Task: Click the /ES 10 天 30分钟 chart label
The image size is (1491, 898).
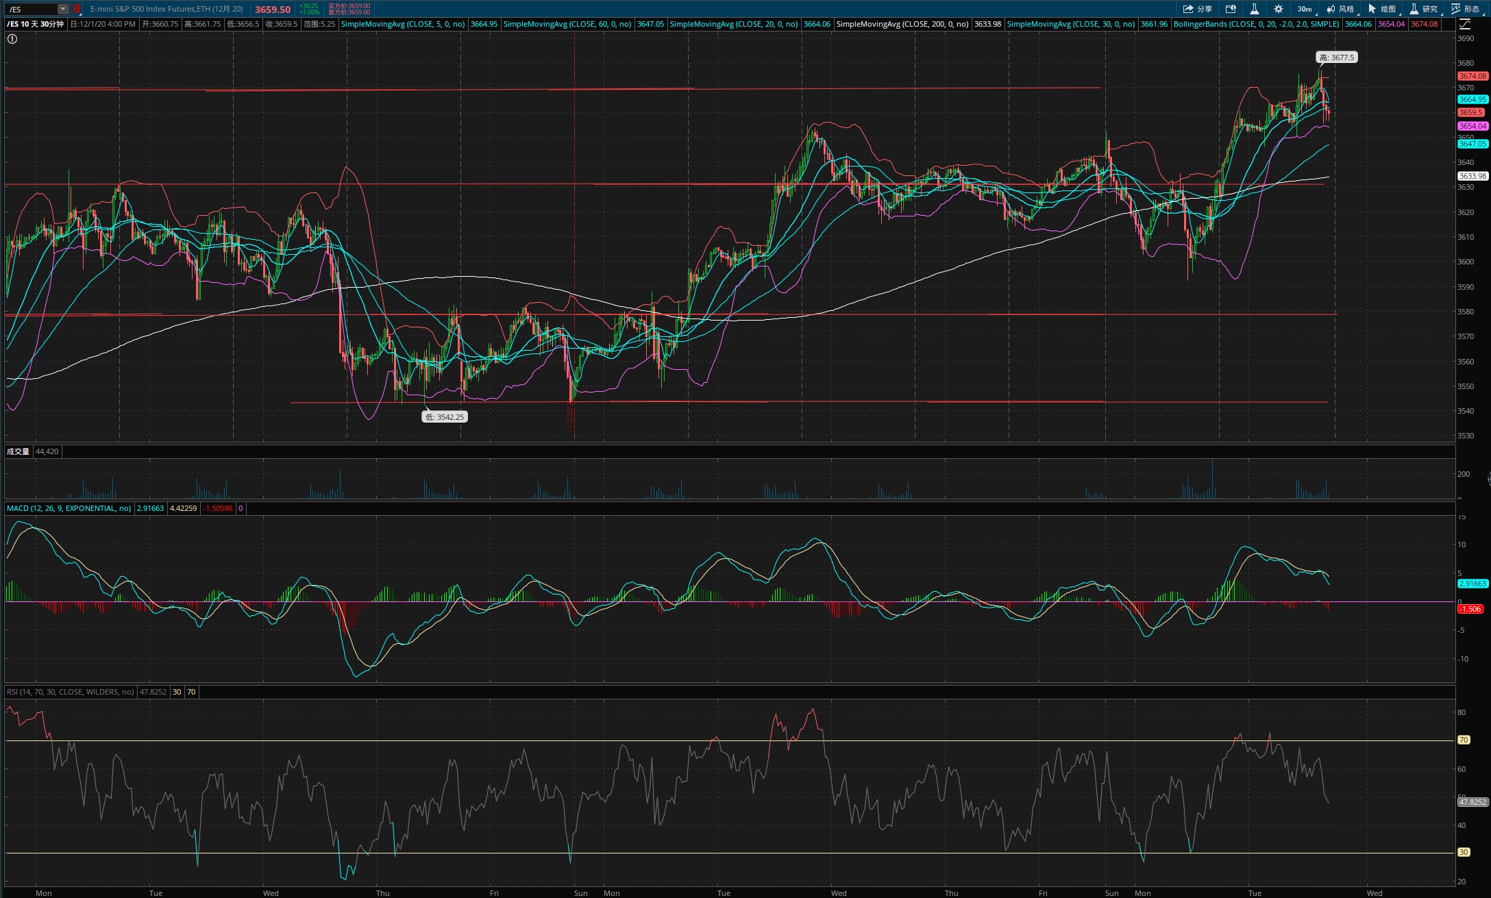Action: tap(36, 24)
